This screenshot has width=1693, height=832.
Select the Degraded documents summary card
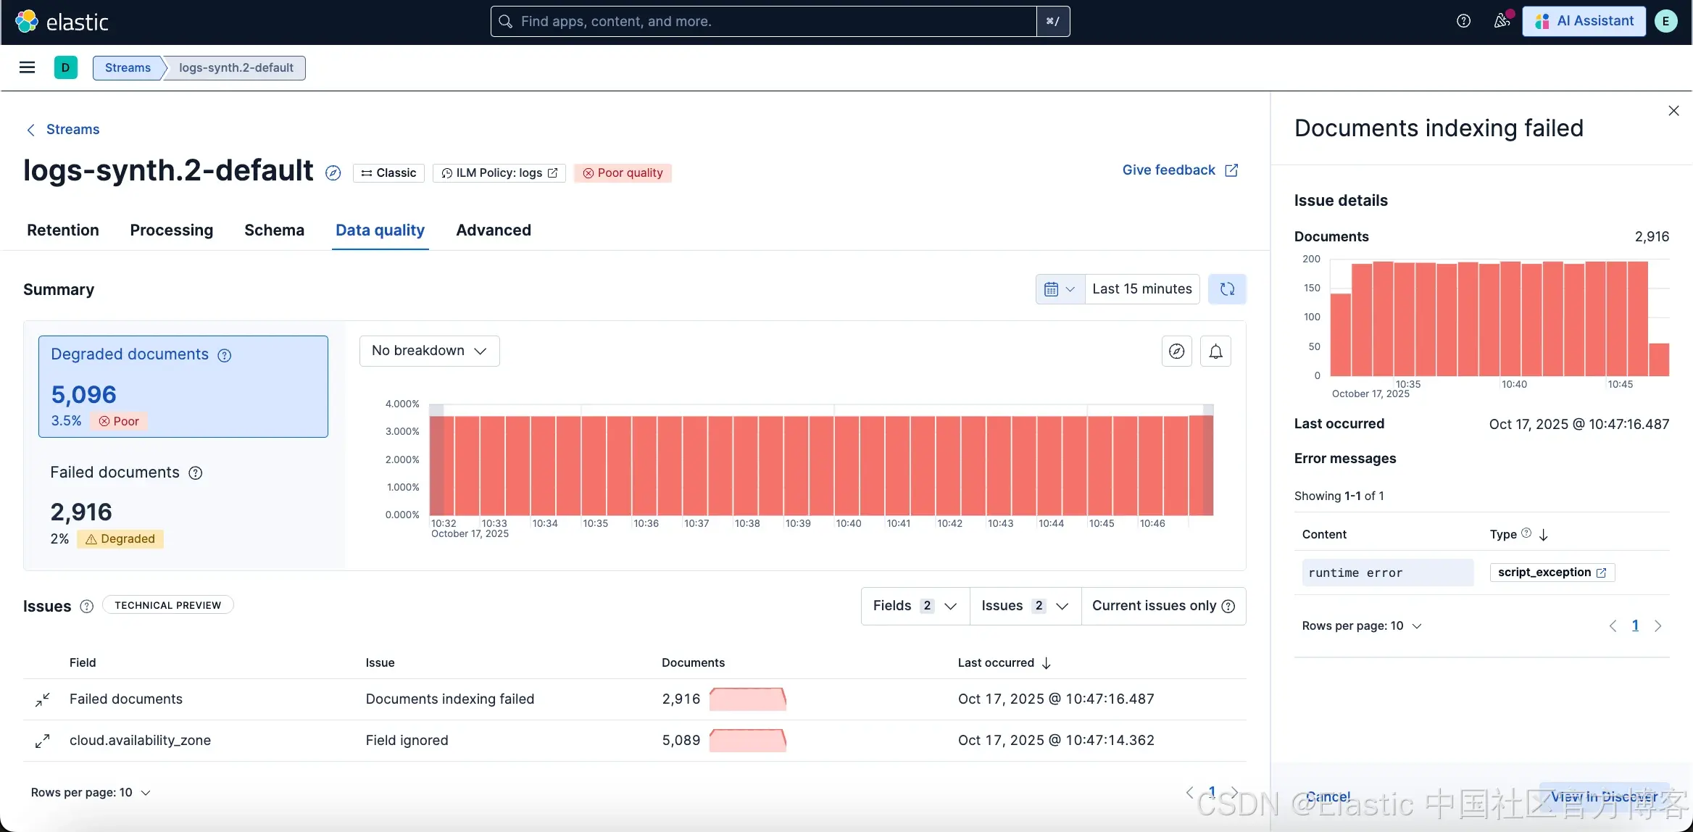coord(183,386)
